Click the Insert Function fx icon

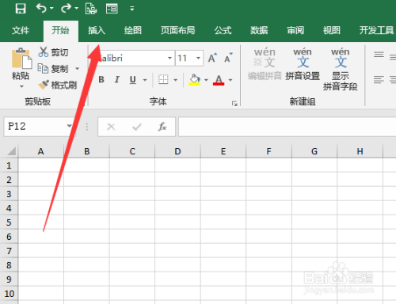[162, 127]
